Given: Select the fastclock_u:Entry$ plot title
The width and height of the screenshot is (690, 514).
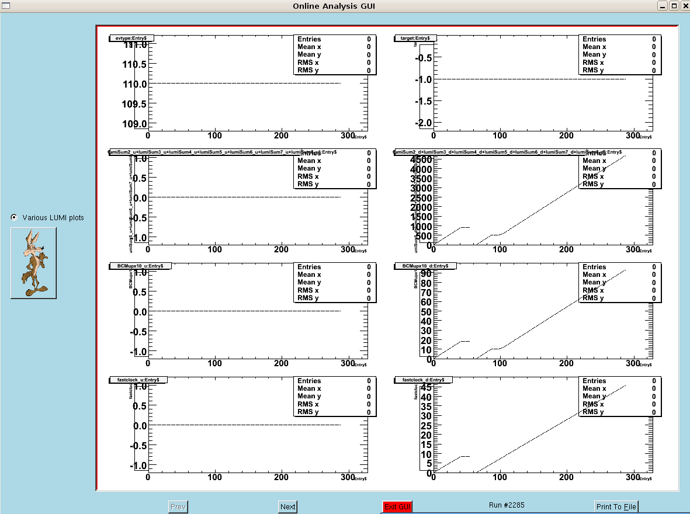Looking at the screenshot, I should coord(138,380).
